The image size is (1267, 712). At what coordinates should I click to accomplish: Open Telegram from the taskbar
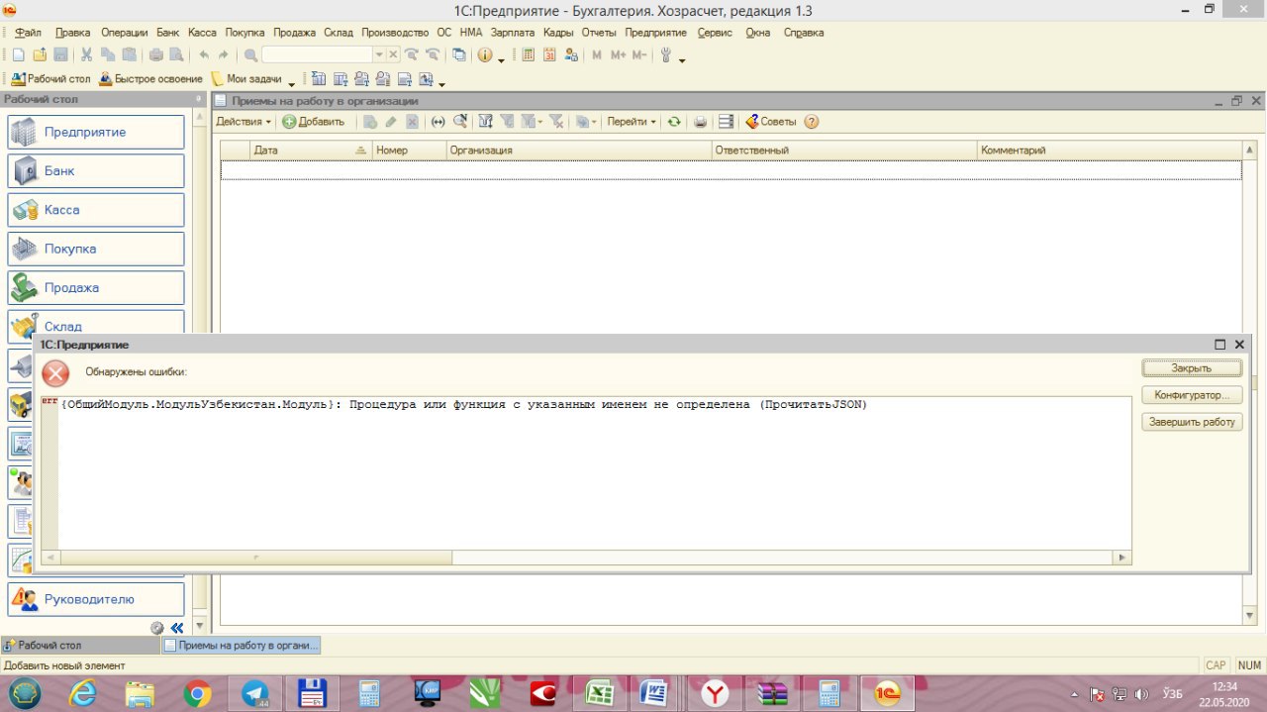(254, 694)
